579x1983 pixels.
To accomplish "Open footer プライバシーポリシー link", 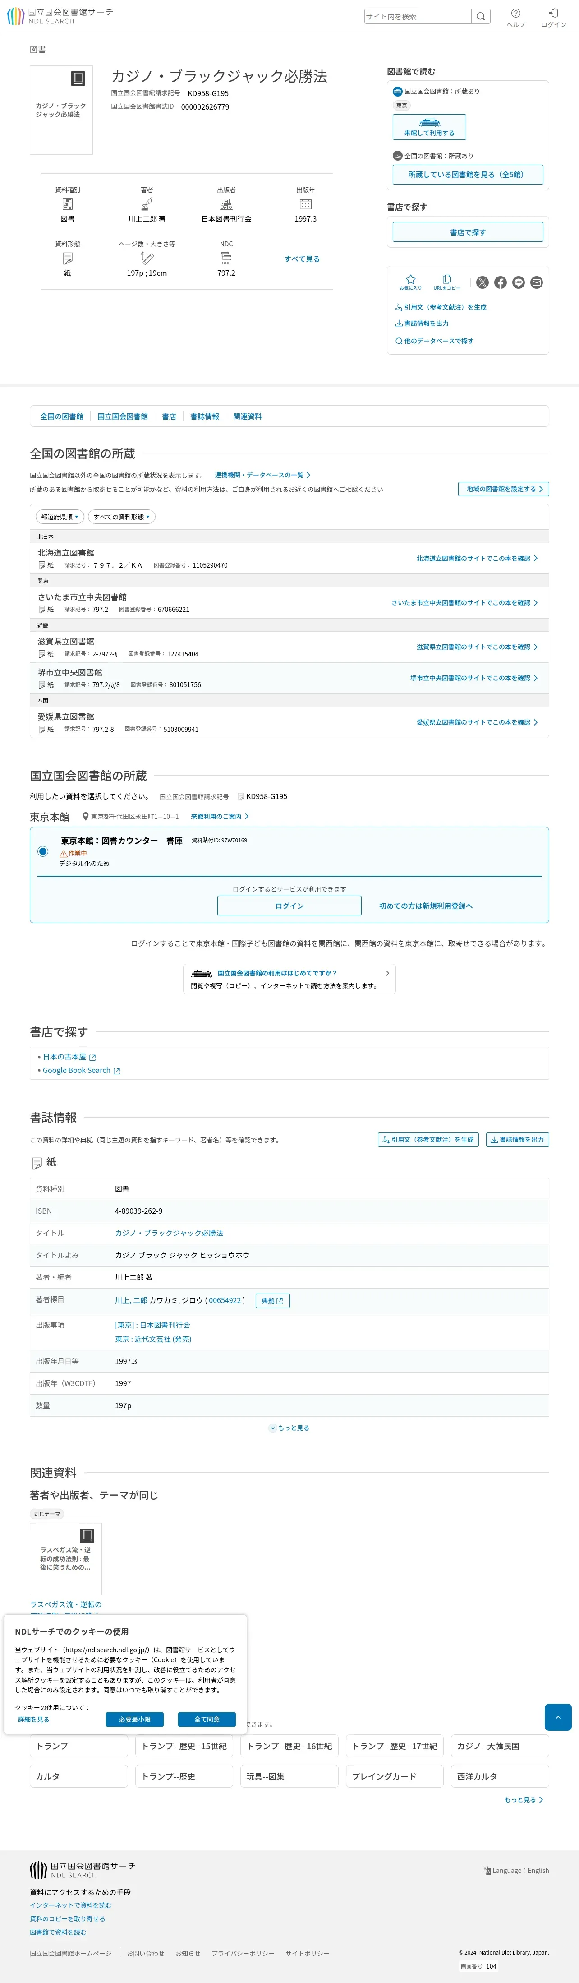I will pyautogui.click(x=243, y=1954).
